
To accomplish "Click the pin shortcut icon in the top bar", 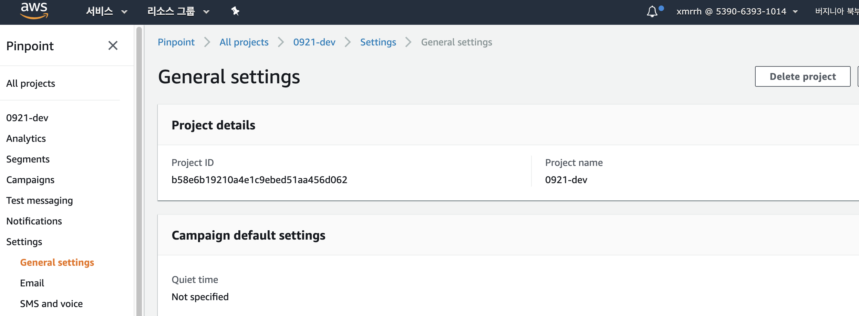I will tap(235, 11).
